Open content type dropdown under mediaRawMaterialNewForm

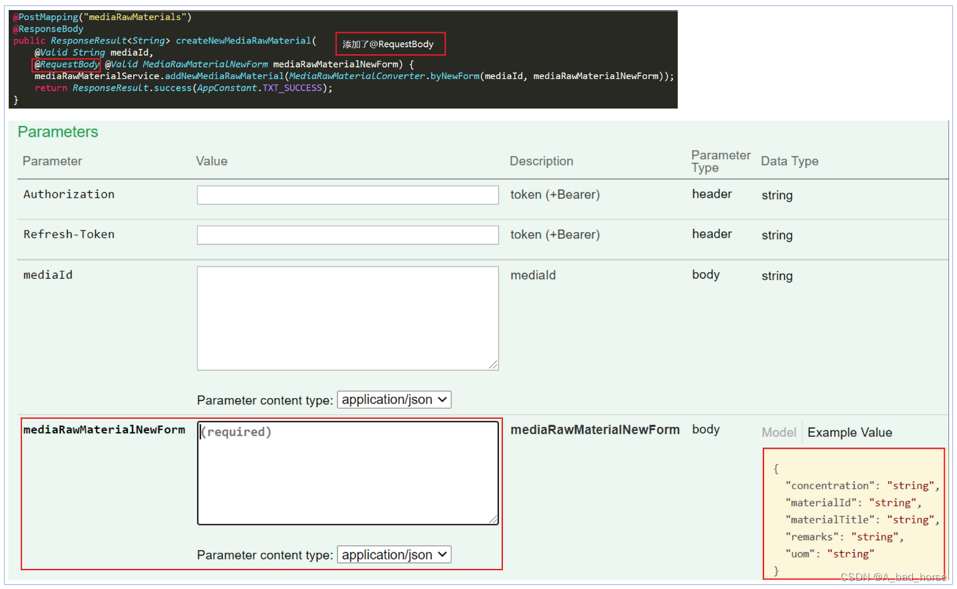(x=394, y=555)
